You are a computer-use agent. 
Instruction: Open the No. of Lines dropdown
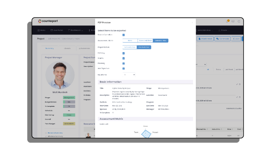[129, 75]
